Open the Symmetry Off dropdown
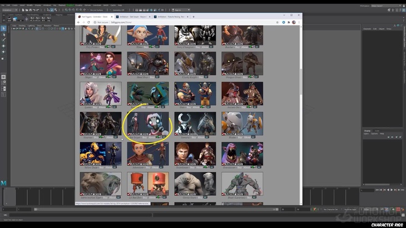 tap(118, 9)
